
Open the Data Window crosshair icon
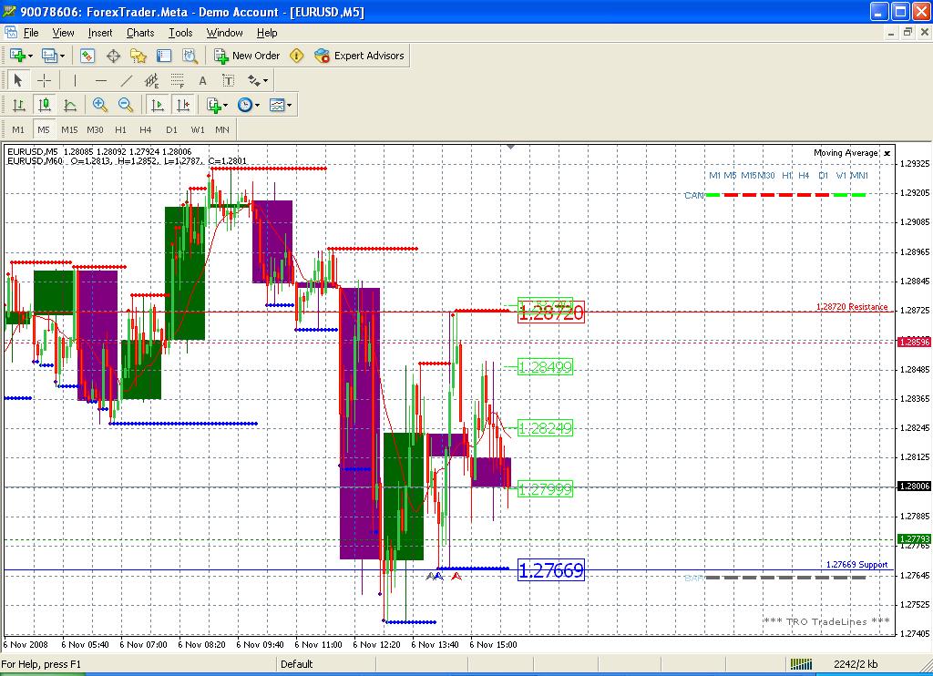point(113,56)
